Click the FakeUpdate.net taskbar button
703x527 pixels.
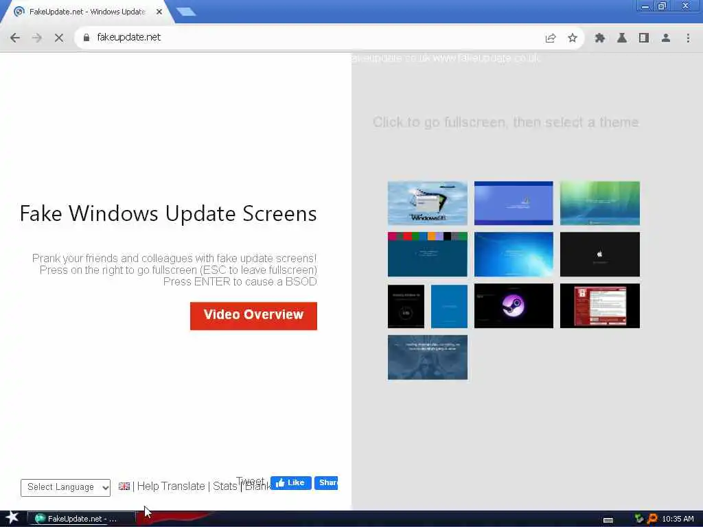point(81,519)
